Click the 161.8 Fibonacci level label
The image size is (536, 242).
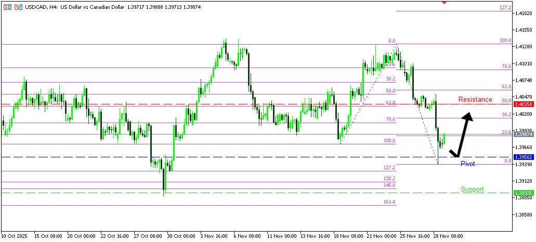(389, 202)
